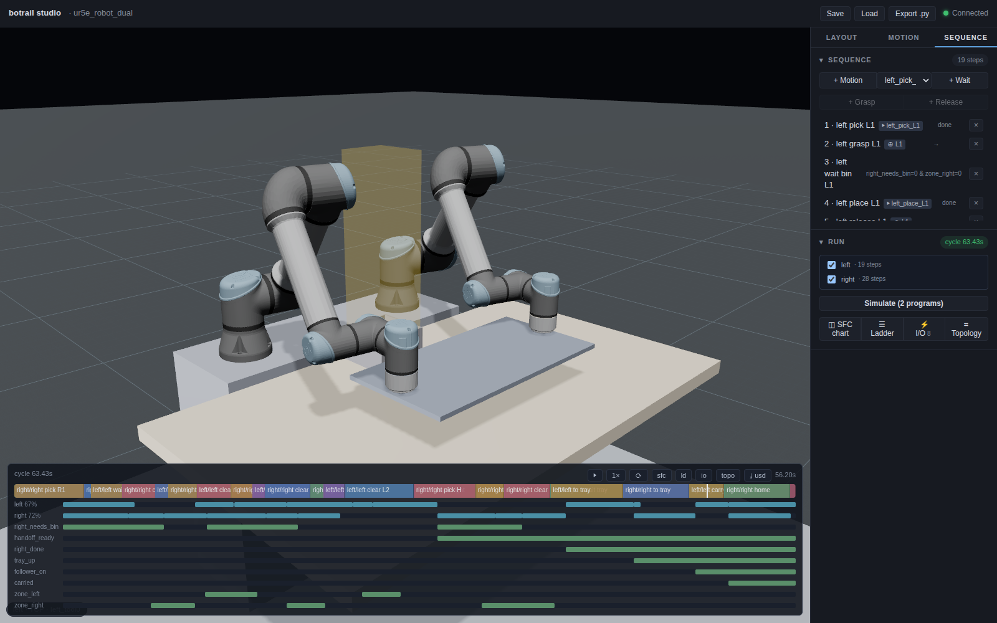Open the ld ladder view in the timeline
The image size is (997, 623).
[x=684, y=475]
